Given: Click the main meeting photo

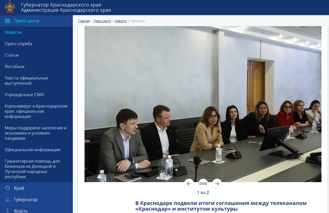Looking at the screenshot, I should pyautogui.click(x=203, y=104).
